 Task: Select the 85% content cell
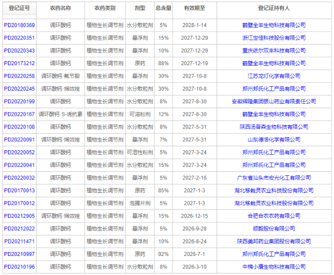(x=163, y=190)
